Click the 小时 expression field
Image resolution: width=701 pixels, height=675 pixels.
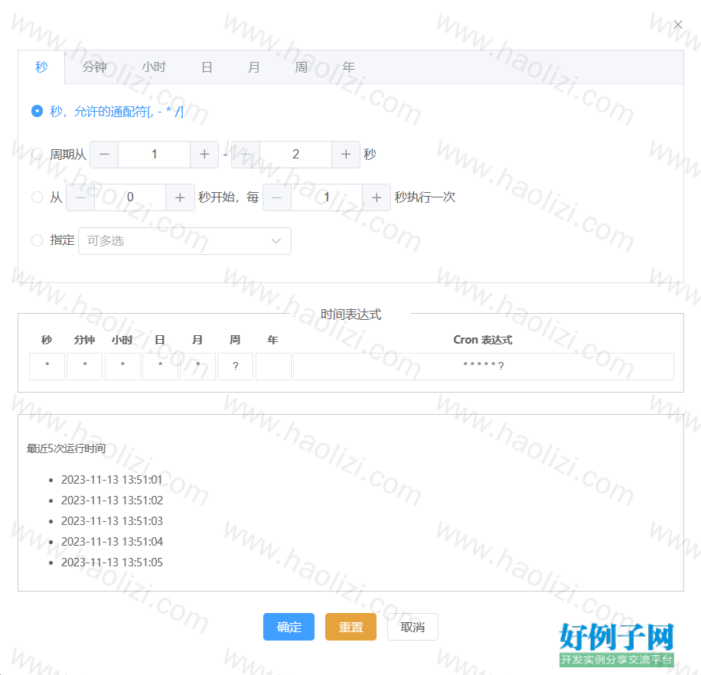tap(122, 367)
